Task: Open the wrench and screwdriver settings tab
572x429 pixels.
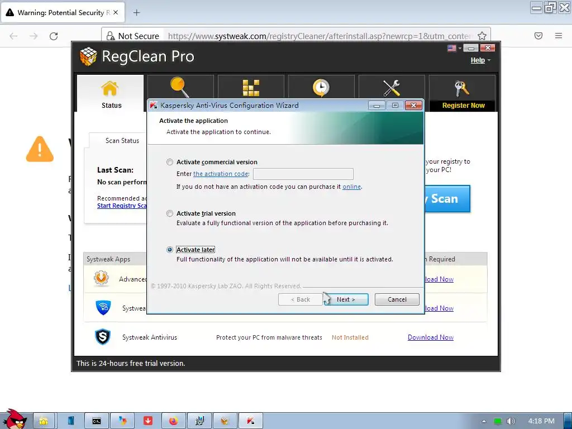Action: pos(392,87)
